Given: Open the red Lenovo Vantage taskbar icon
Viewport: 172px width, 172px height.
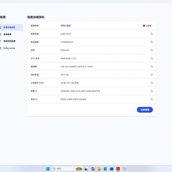Looking at the screenshot, I should click(x=118, y=169).
